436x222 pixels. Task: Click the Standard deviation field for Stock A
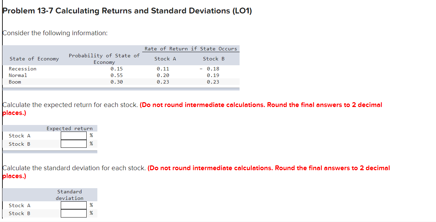tap(74, 205)
